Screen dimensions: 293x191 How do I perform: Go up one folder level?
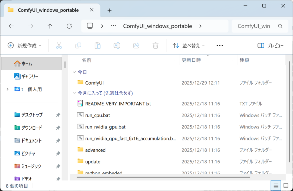pos(50,26)
